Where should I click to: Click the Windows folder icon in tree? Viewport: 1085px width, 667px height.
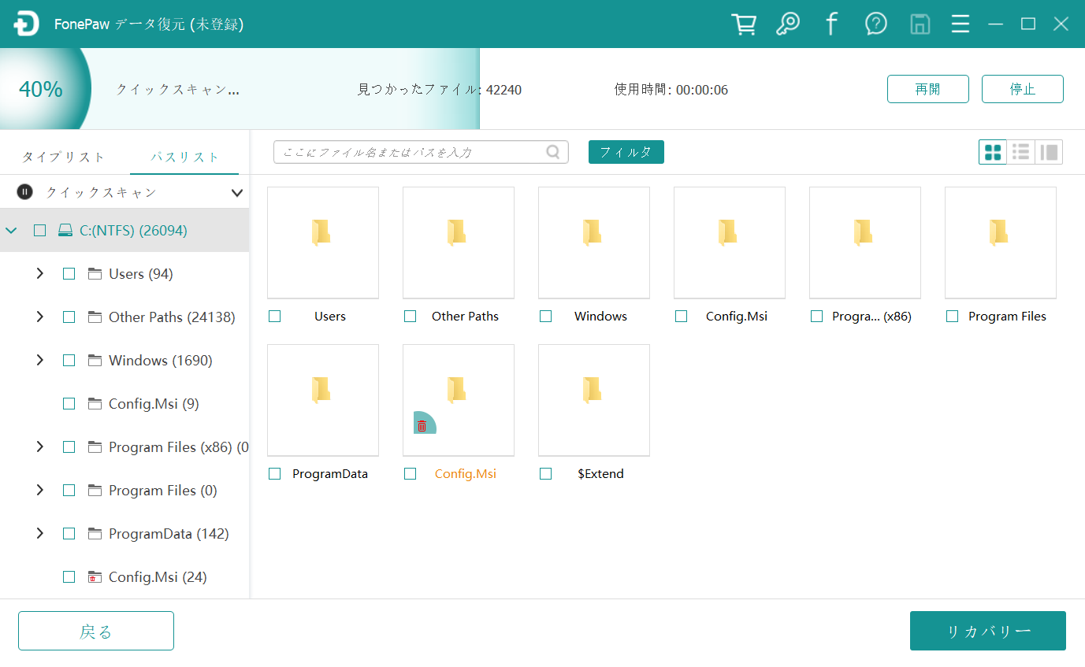[x=95, y=361]
